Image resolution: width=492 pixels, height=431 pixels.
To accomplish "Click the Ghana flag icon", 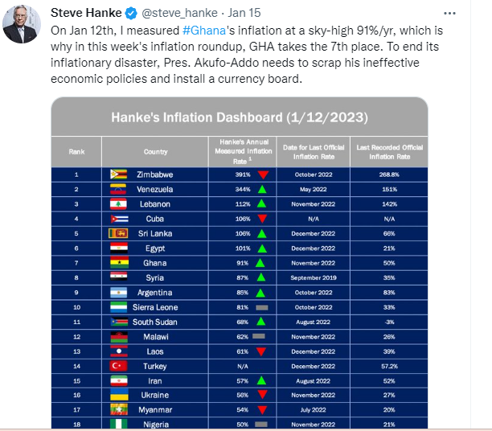I will (x=119, y=263).
